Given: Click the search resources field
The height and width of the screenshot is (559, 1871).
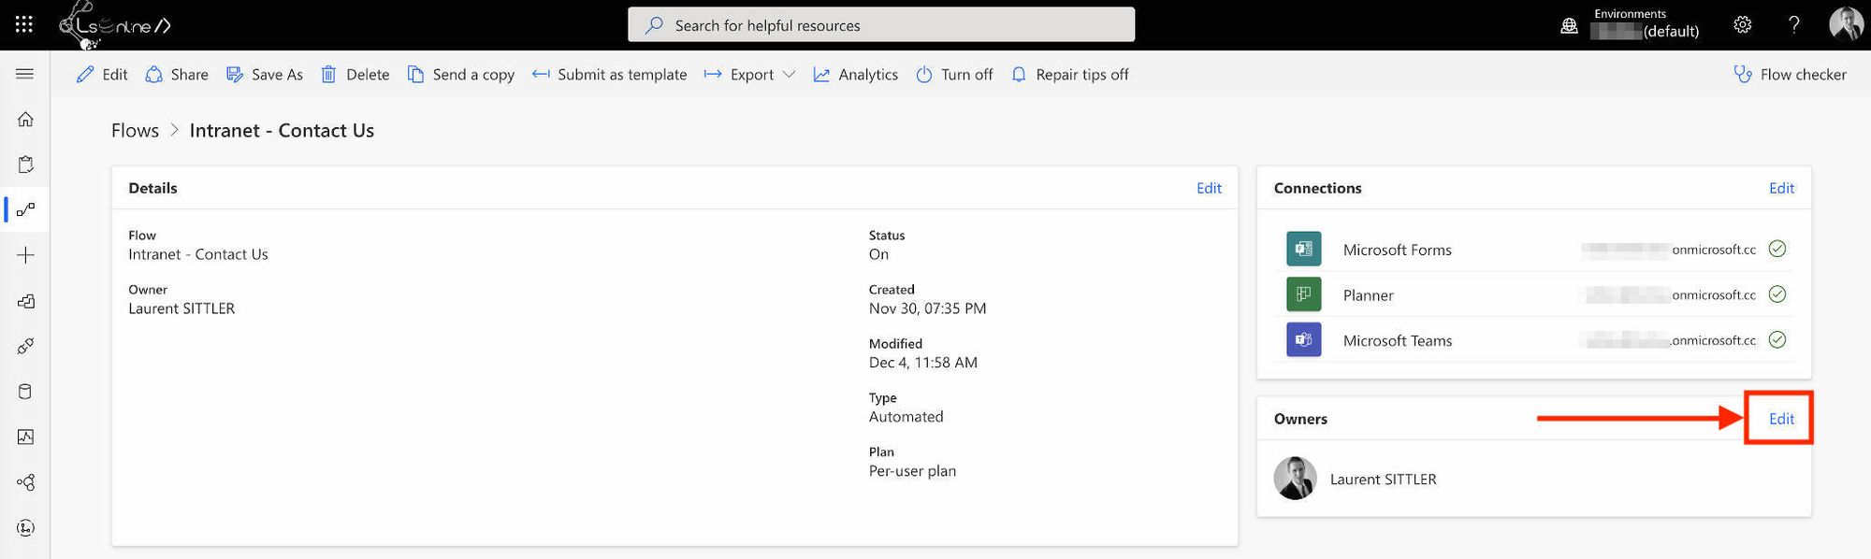Looking at the screenshot, I should 881,25.
